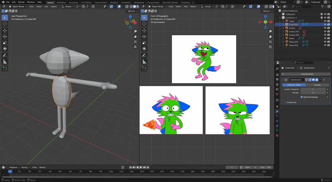Open Object properties orange square tab
The width and height of the screenshot is (332, 182).
(277, 106)
